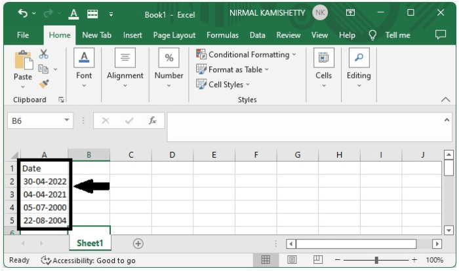Viewport: 459px width, 271px height.
Task: Switch to the Review tab
Action: click(289, 35)
